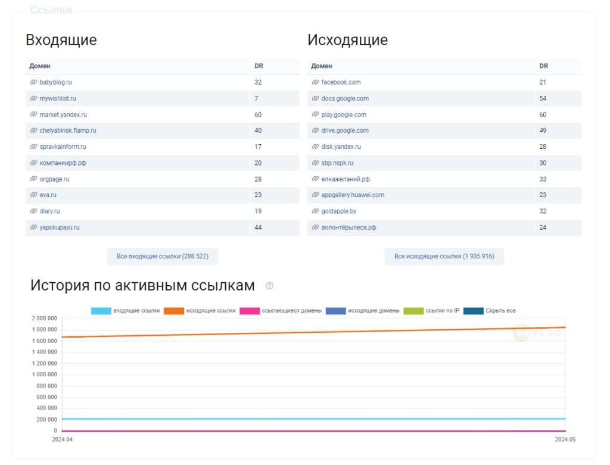Open the chelyabinsk.flamp.ru domain link
610x465 pixels.
coord(68,130)
